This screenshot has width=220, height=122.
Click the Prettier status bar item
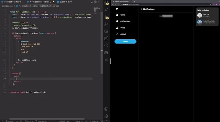(x=94, y=121)
